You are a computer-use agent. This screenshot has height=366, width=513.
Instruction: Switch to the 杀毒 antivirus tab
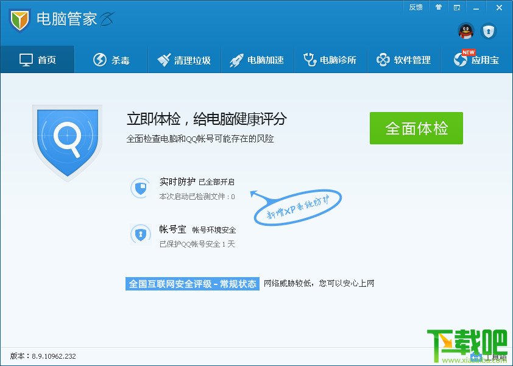[x=111, y=60]
